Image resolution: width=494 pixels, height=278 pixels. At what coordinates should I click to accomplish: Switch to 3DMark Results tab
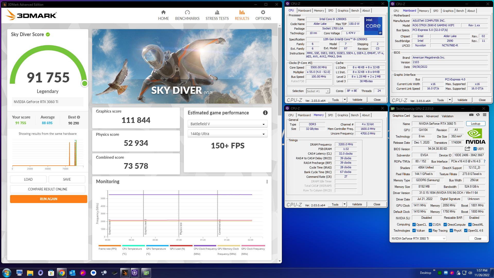242,15
